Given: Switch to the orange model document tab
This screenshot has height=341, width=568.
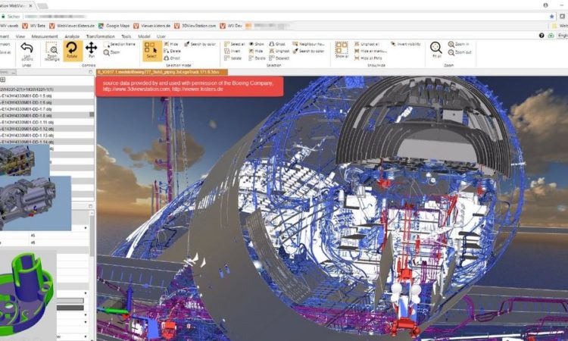Looking at the screenshot, I should 162,72.
